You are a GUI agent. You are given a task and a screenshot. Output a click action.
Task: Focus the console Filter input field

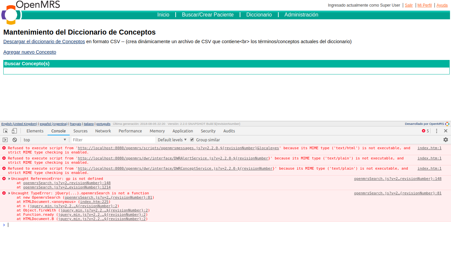(x=113, y=140)
